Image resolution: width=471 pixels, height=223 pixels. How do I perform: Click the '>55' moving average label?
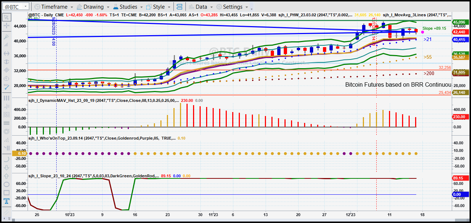[427, 57]
